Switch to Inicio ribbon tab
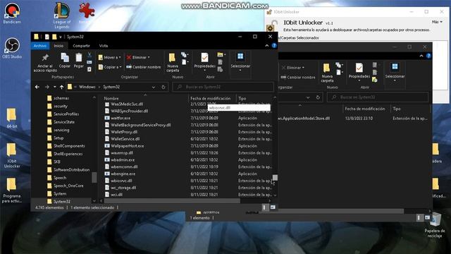This screenshot has height=254, width=451. (58, 46)
